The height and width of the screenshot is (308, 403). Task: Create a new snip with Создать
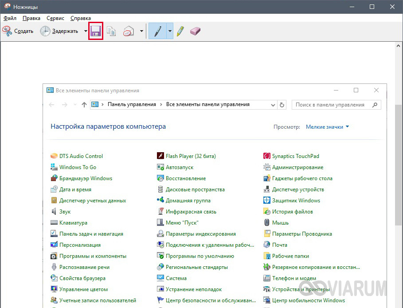(x=18, y=31)
